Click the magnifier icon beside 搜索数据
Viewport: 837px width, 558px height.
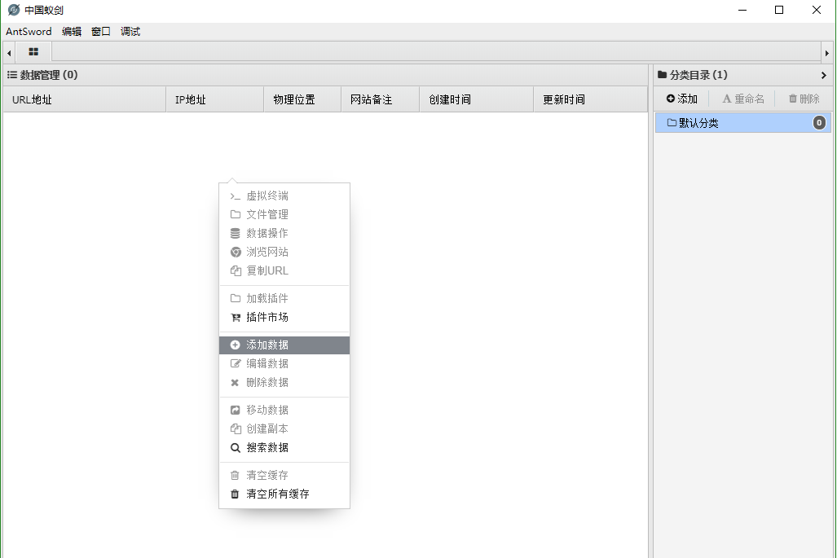point(235,448)
